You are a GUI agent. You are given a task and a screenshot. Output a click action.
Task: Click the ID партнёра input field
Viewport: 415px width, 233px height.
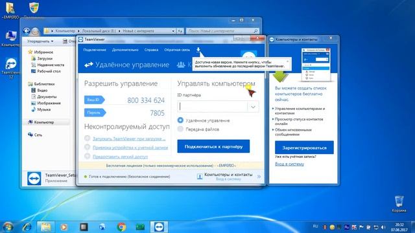point(213,107)
